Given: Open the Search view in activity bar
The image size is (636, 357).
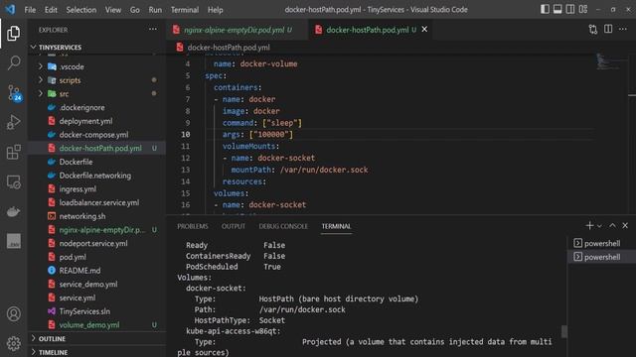Looking at the screenshot, I should (13, 62).
